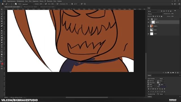
Task: Click the foreground color swatch
Action: (x=1, y=63)
